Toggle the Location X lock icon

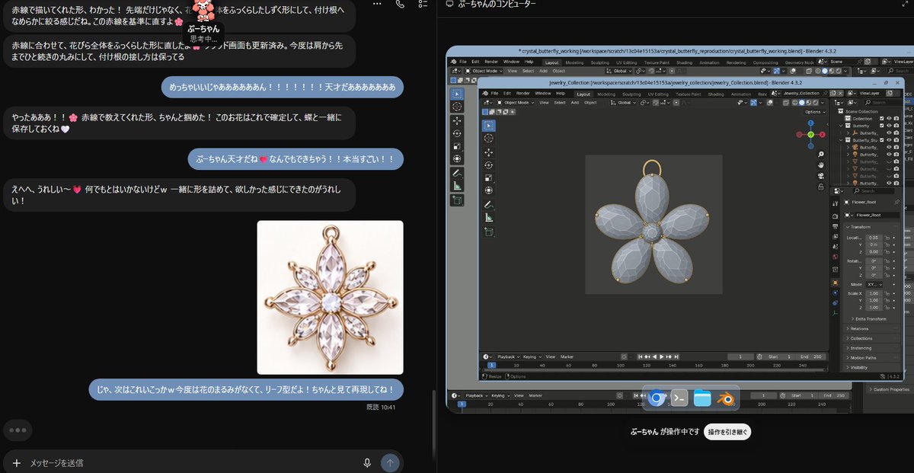(887, 238)
